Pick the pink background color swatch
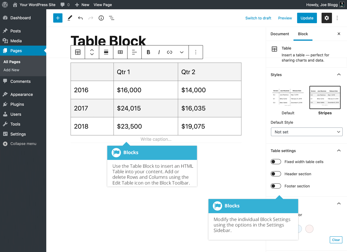The width and height of the screenshot is (347, 252). click(x=309, y=229)
